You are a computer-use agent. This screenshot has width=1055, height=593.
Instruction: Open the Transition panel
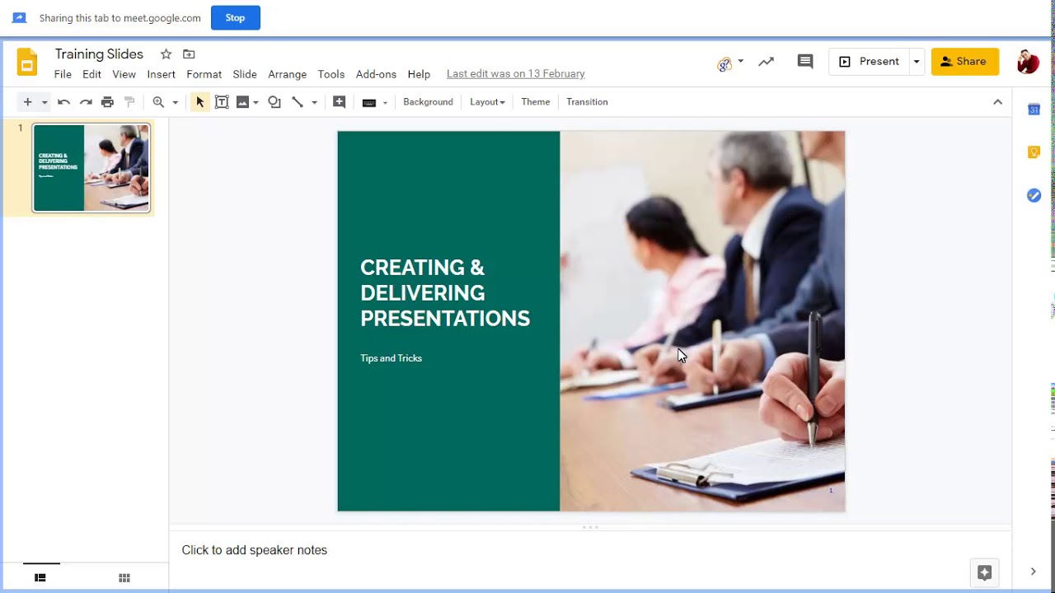(x=587, y=102)
